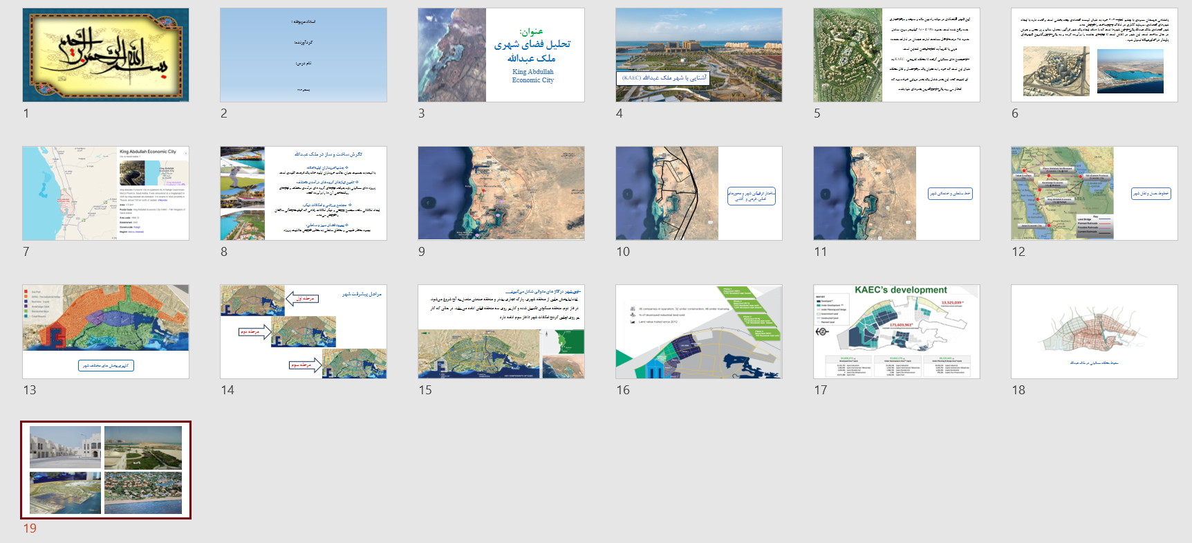The height and width of the screenshot is (543, 1192).
Task: Select slide 11 satellite image with label box
Action: tap(897, 194)
